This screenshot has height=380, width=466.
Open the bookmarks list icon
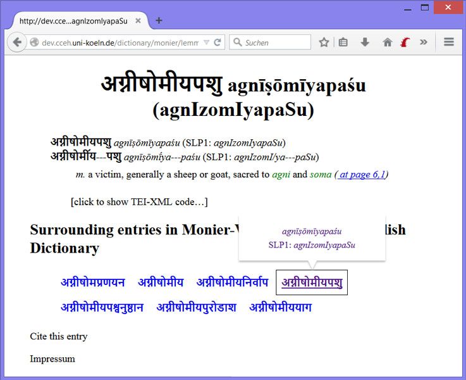(x=343, y=42)
